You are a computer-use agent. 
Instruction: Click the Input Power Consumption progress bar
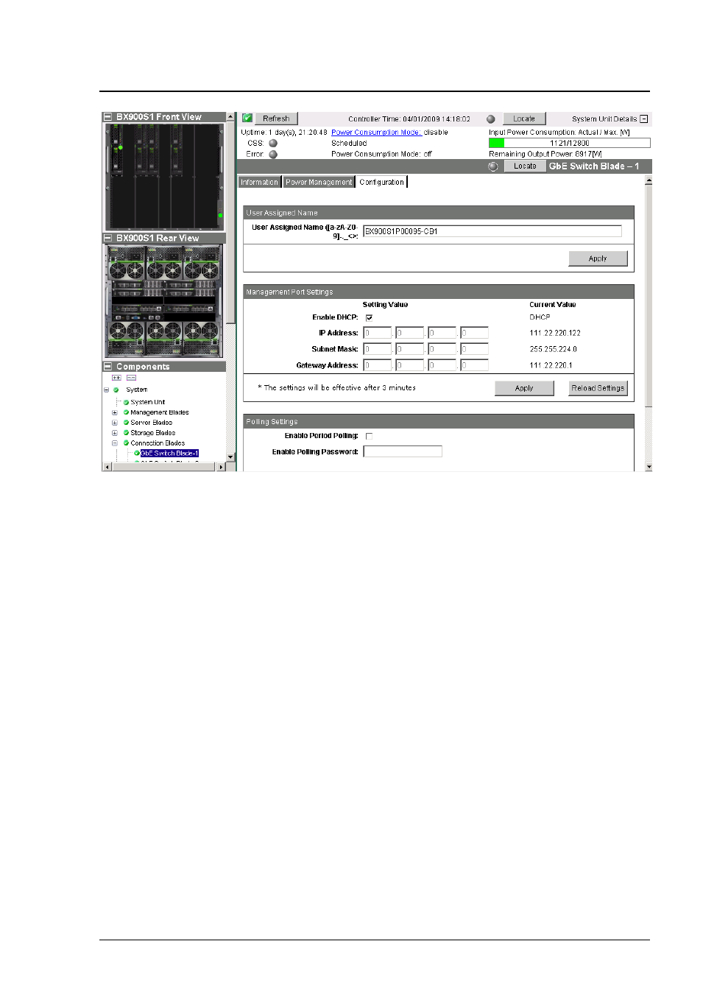click(569, 143)
